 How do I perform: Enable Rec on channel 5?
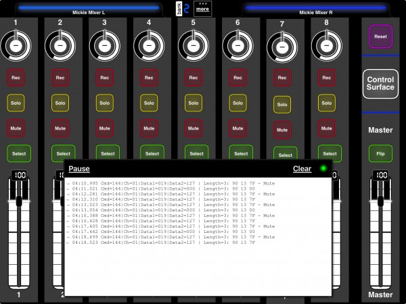coord(194,78)
